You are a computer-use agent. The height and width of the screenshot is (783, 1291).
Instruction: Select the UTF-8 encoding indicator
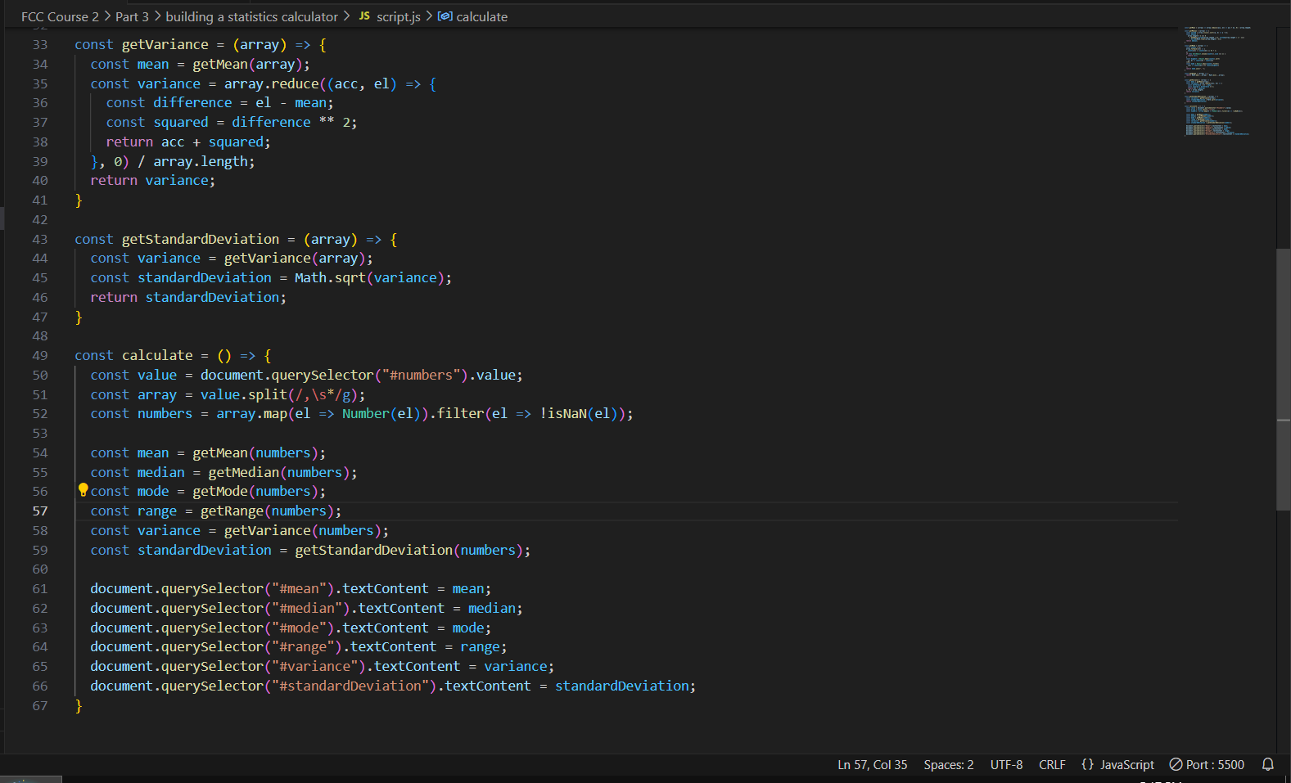[1006, 764]
